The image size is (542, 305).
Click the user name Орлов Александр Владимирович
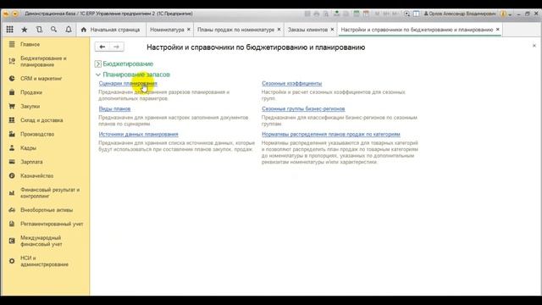click(x=462, y=14)
